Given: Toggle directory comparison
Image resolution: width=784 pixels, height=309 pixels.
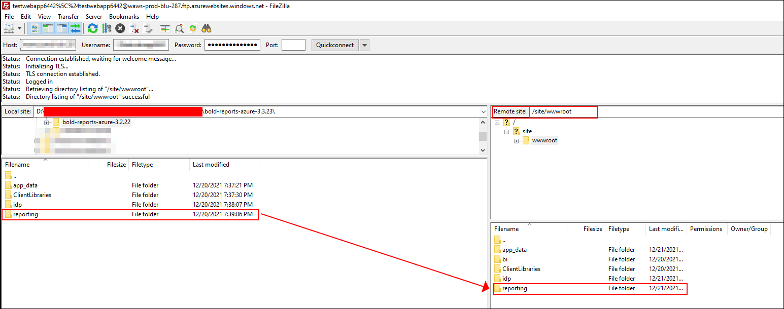Looking at the screenshot, I should (x=179, y=28).
